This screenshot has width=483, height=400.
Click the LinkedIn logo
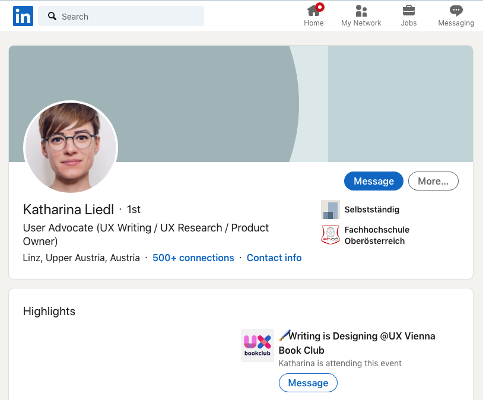coord(23,16)
